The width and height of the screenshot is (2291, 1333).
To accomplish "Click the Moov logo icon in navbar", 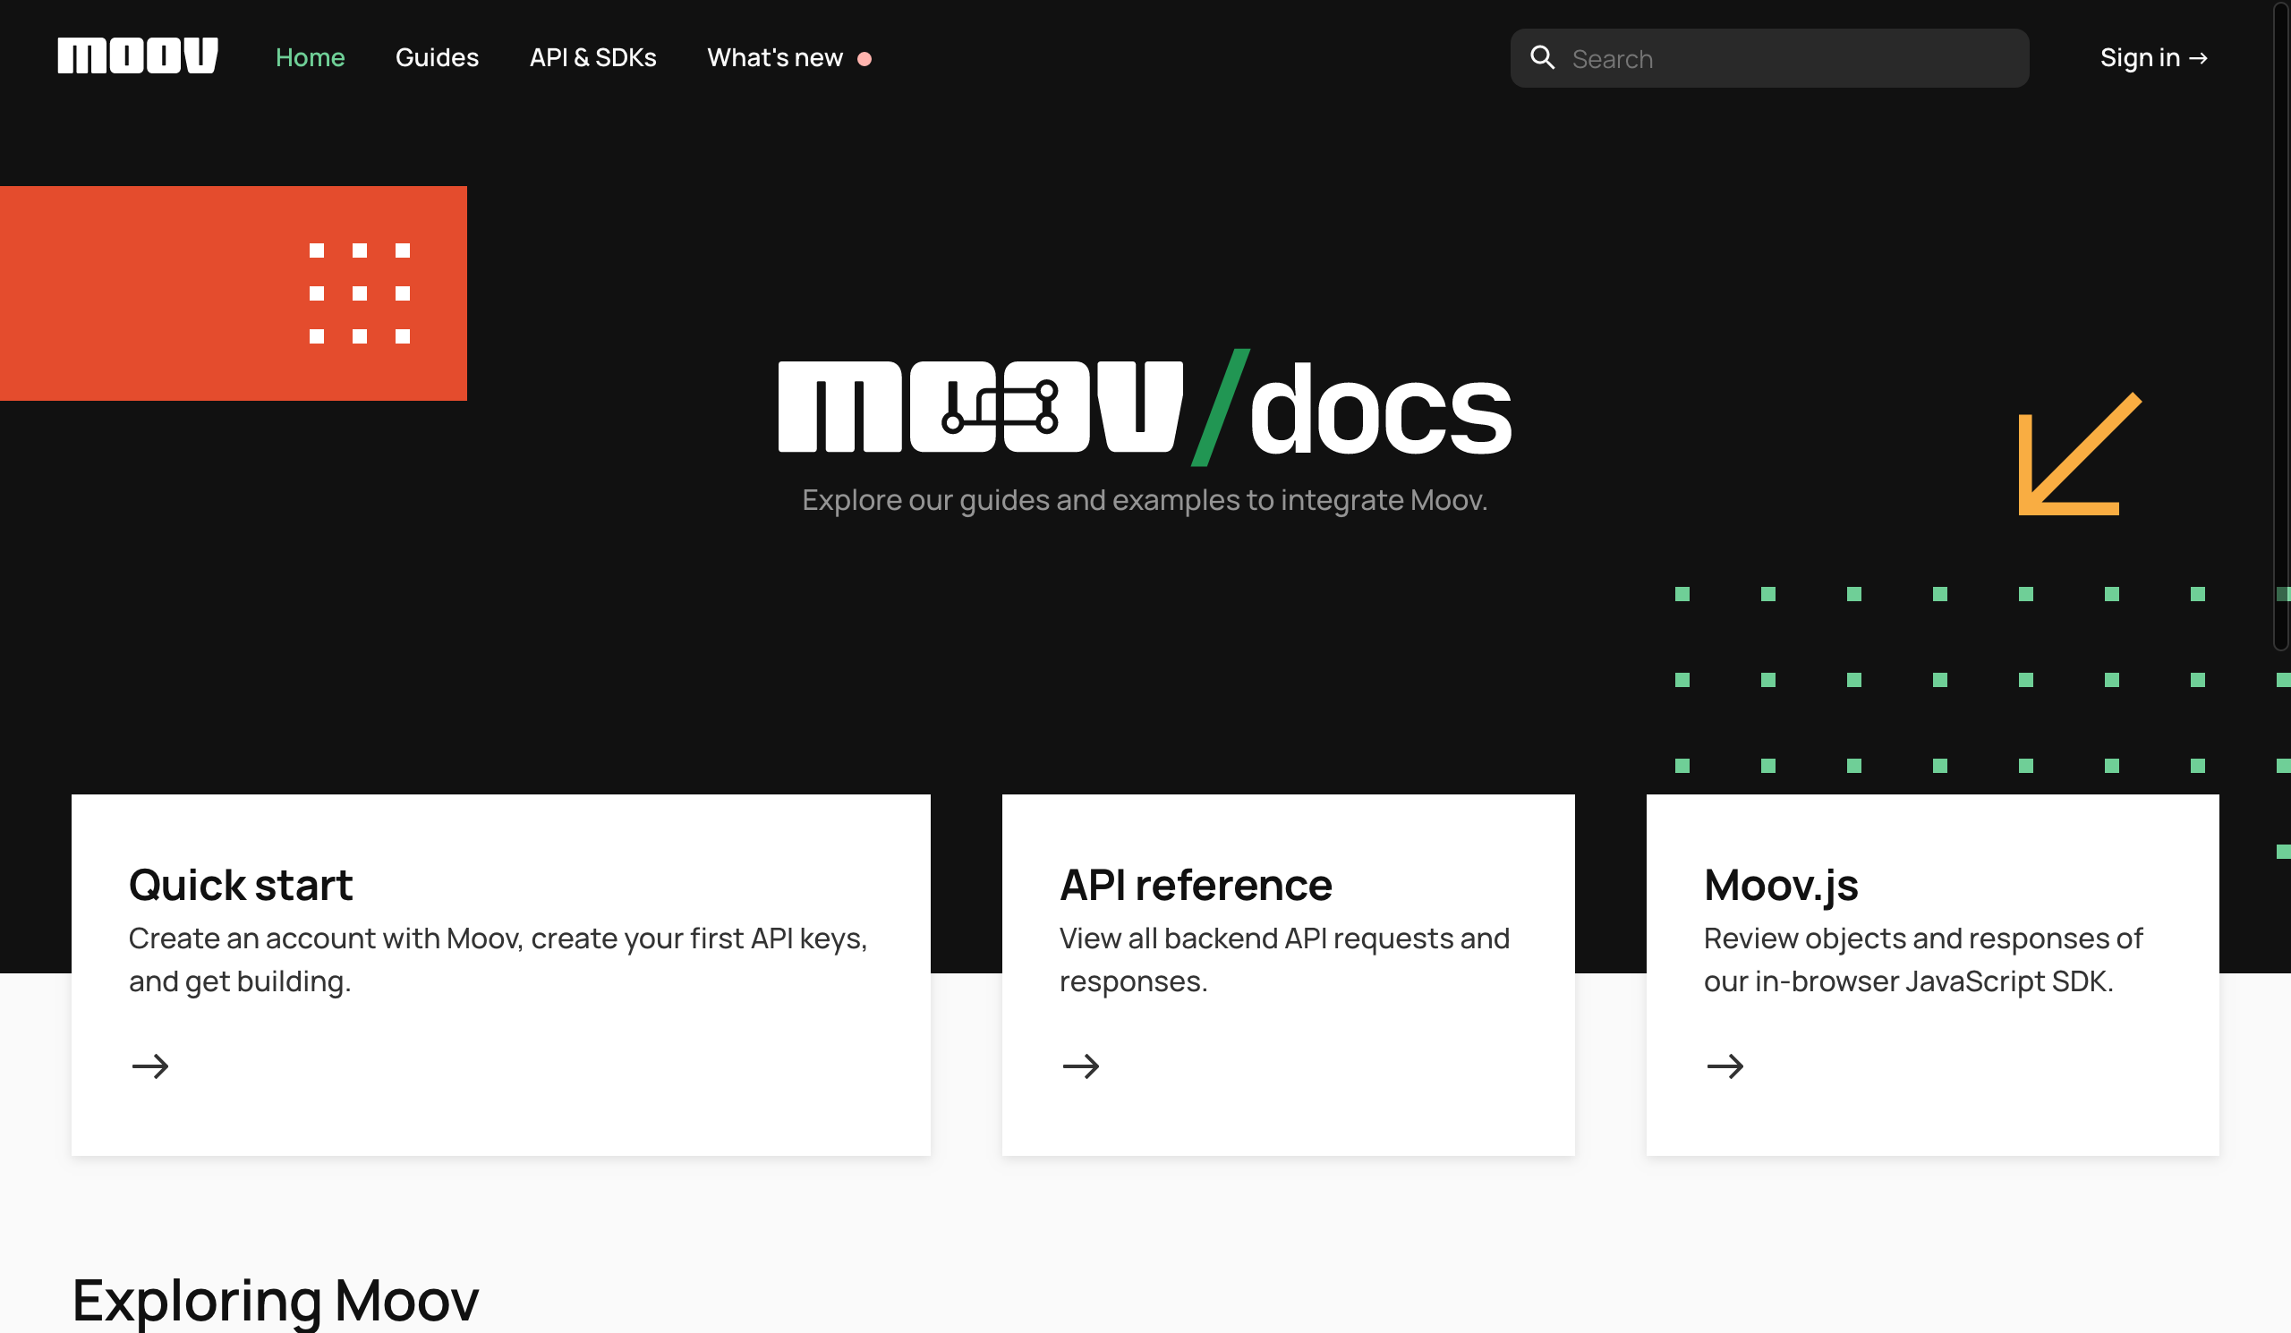I will pyautogui.click(x=138, y=55).
